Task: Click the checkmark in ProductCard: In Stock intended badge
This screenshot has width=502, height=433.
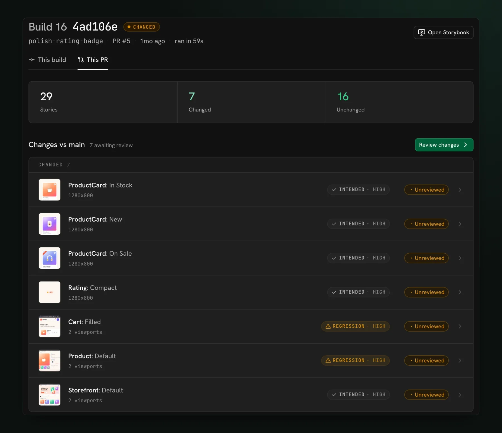Action: click(x=334, y=190)
